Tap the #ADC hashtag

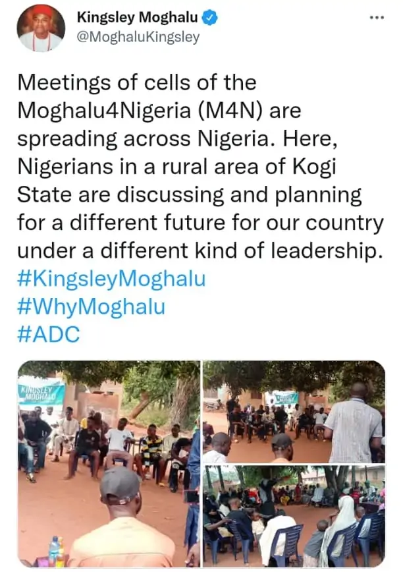49,334
